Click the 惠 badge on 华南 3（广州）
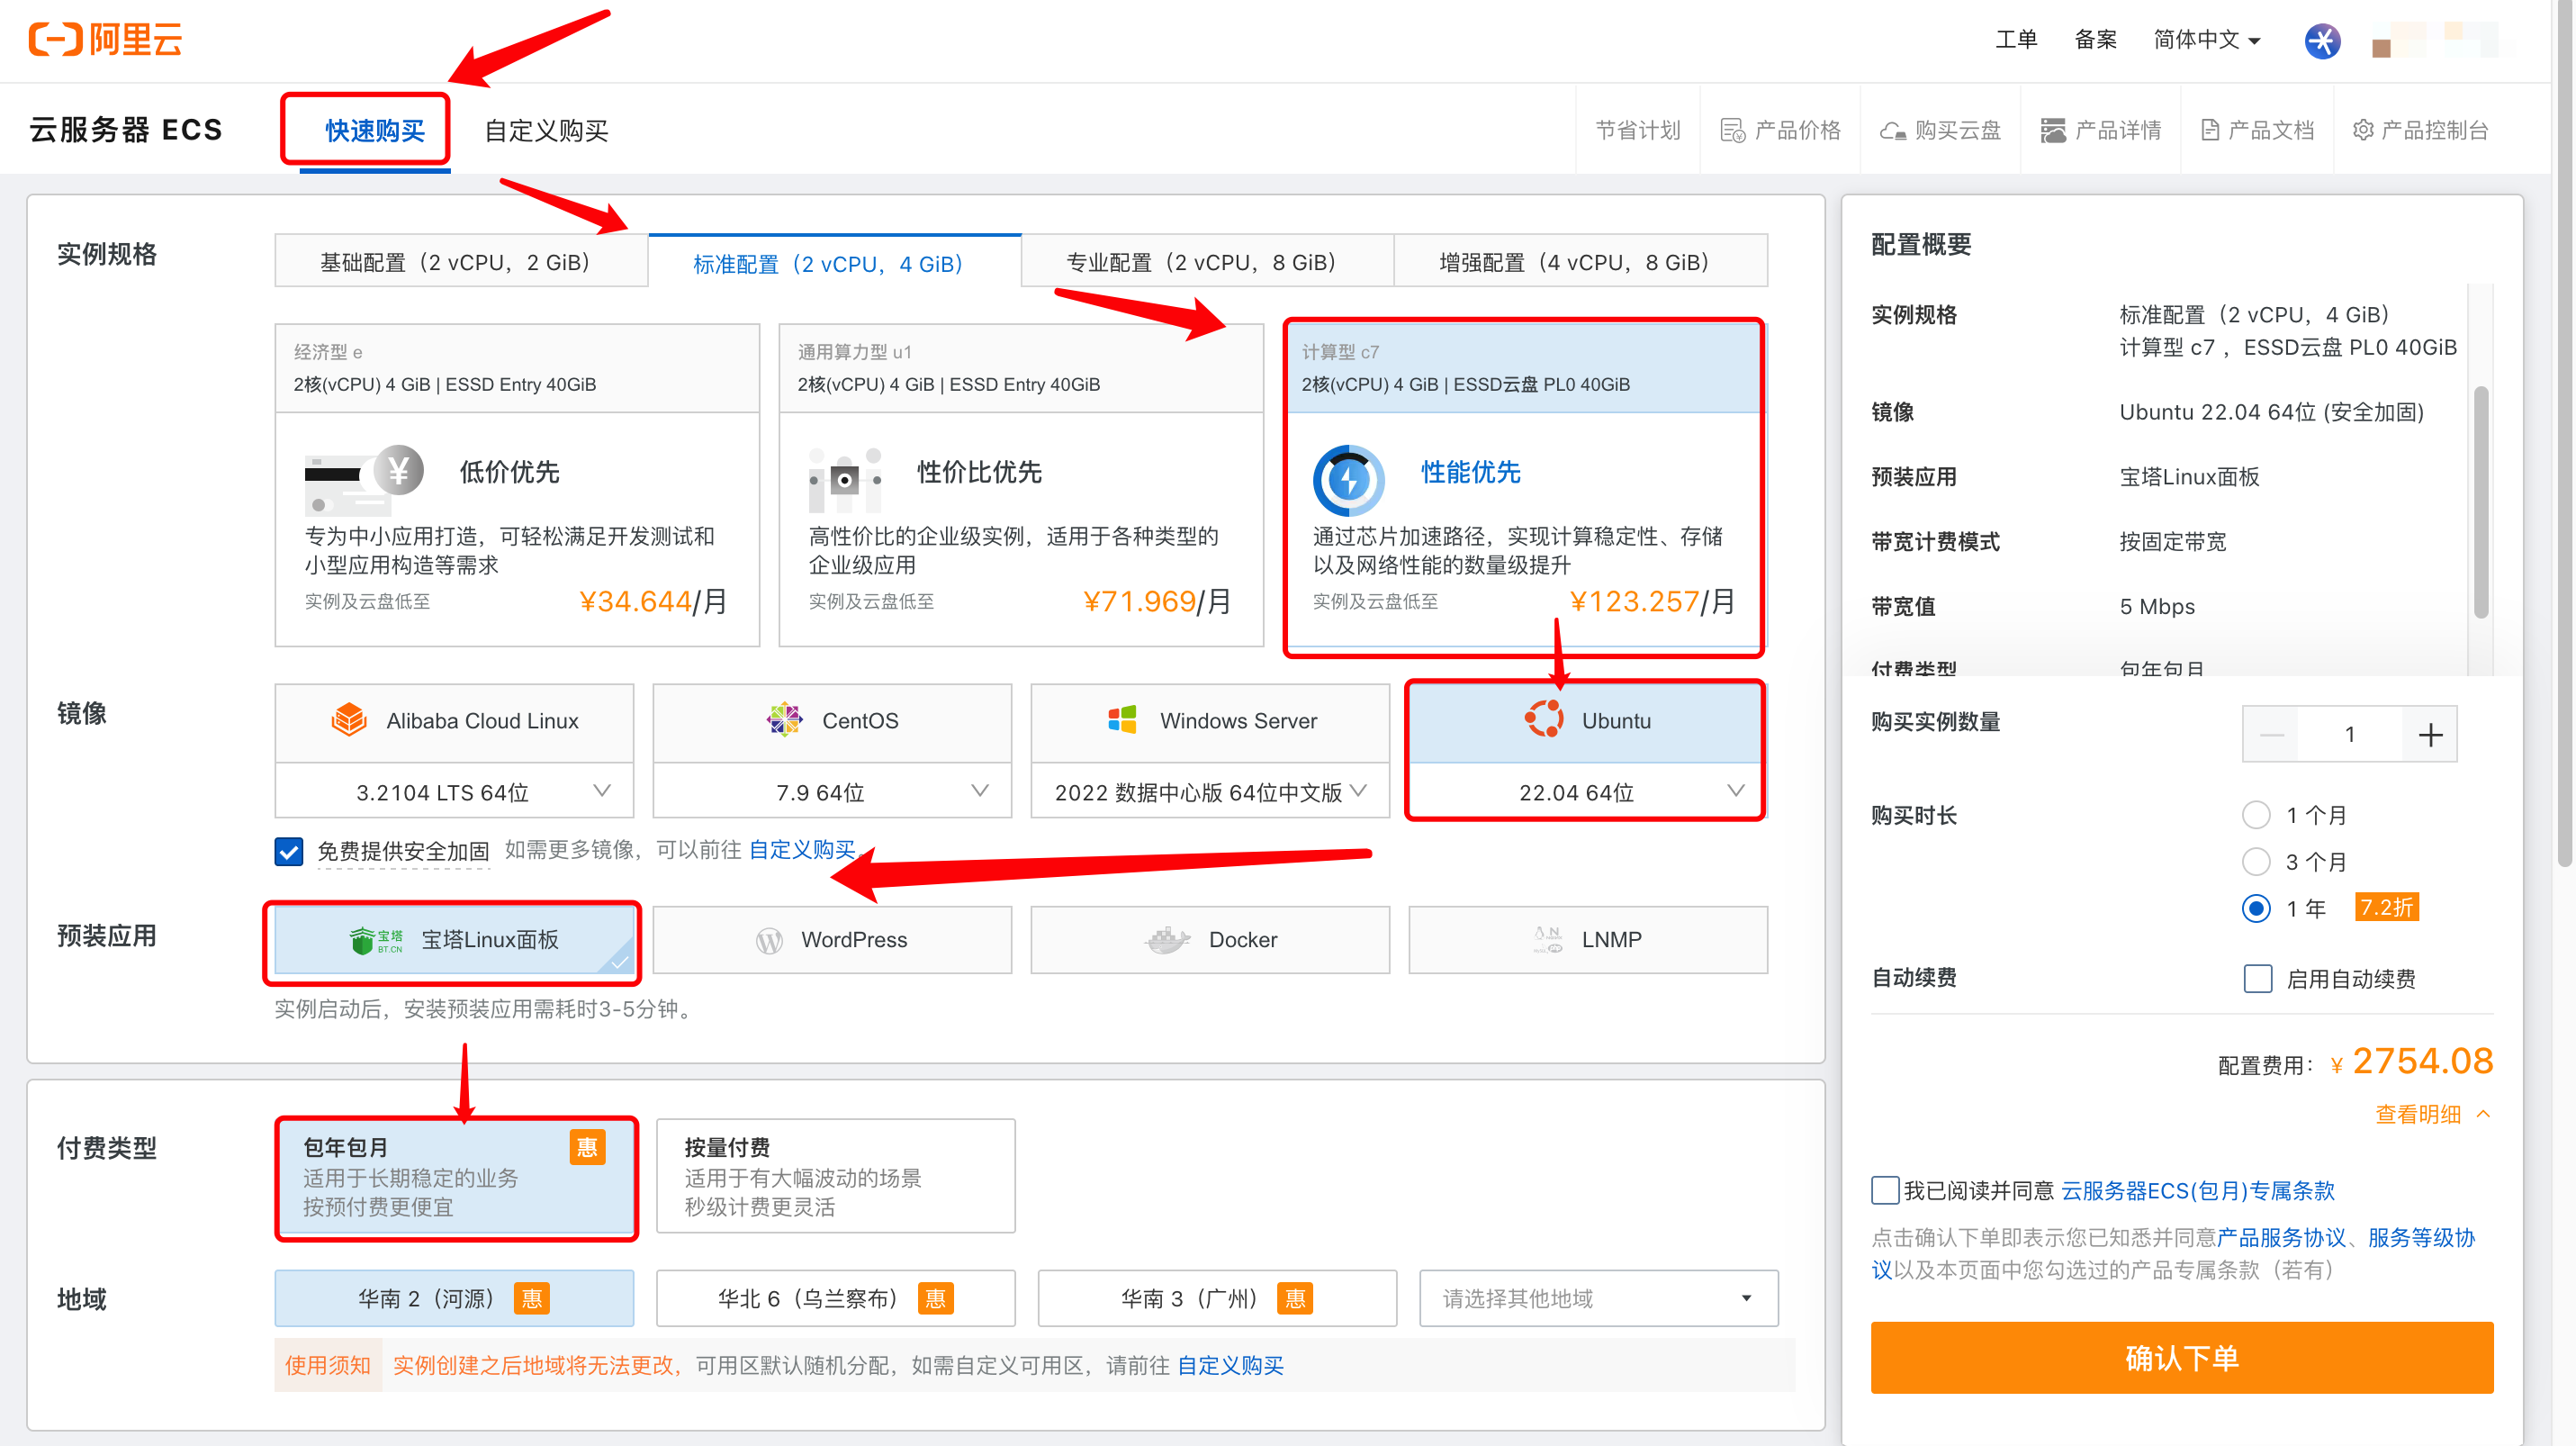Image resolution: width=2576 pixels, height=1446 pixels. [x=1295, y=1299]
